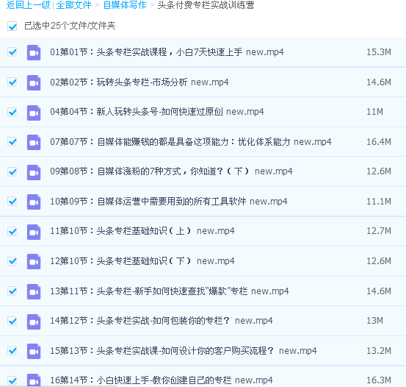Click video icon of 04第04节 file
The height and width of the screenshot is (387, 406).
tap(34, 113)
